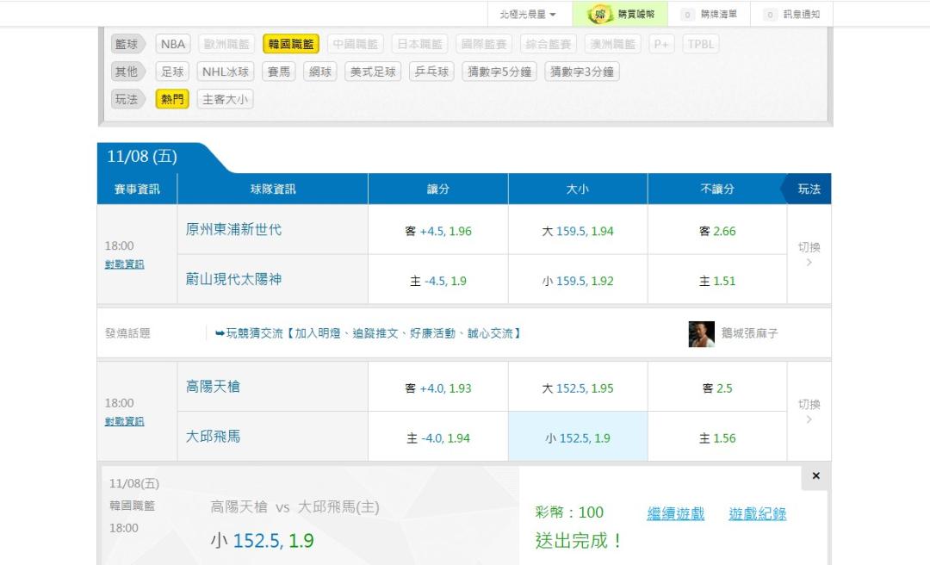Select the 歐洲職籃 league filter

(226, 44)
